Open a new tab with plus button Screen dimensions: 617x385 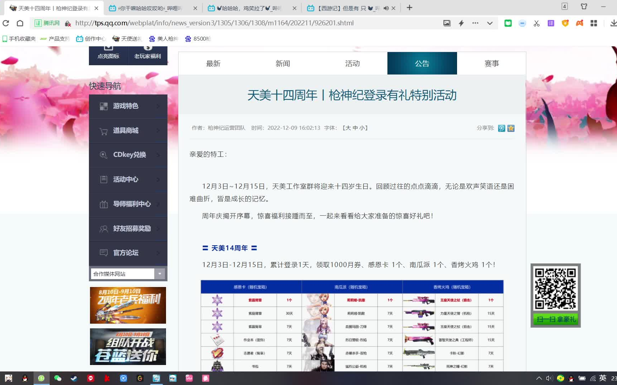coord(410,7)
